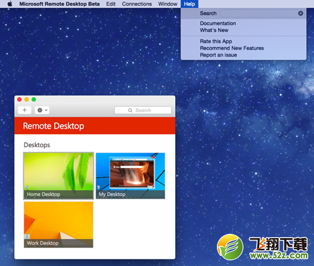
Task: Open Microsoft Remote Desktop Beta app menu
Action: pos(59,4)
